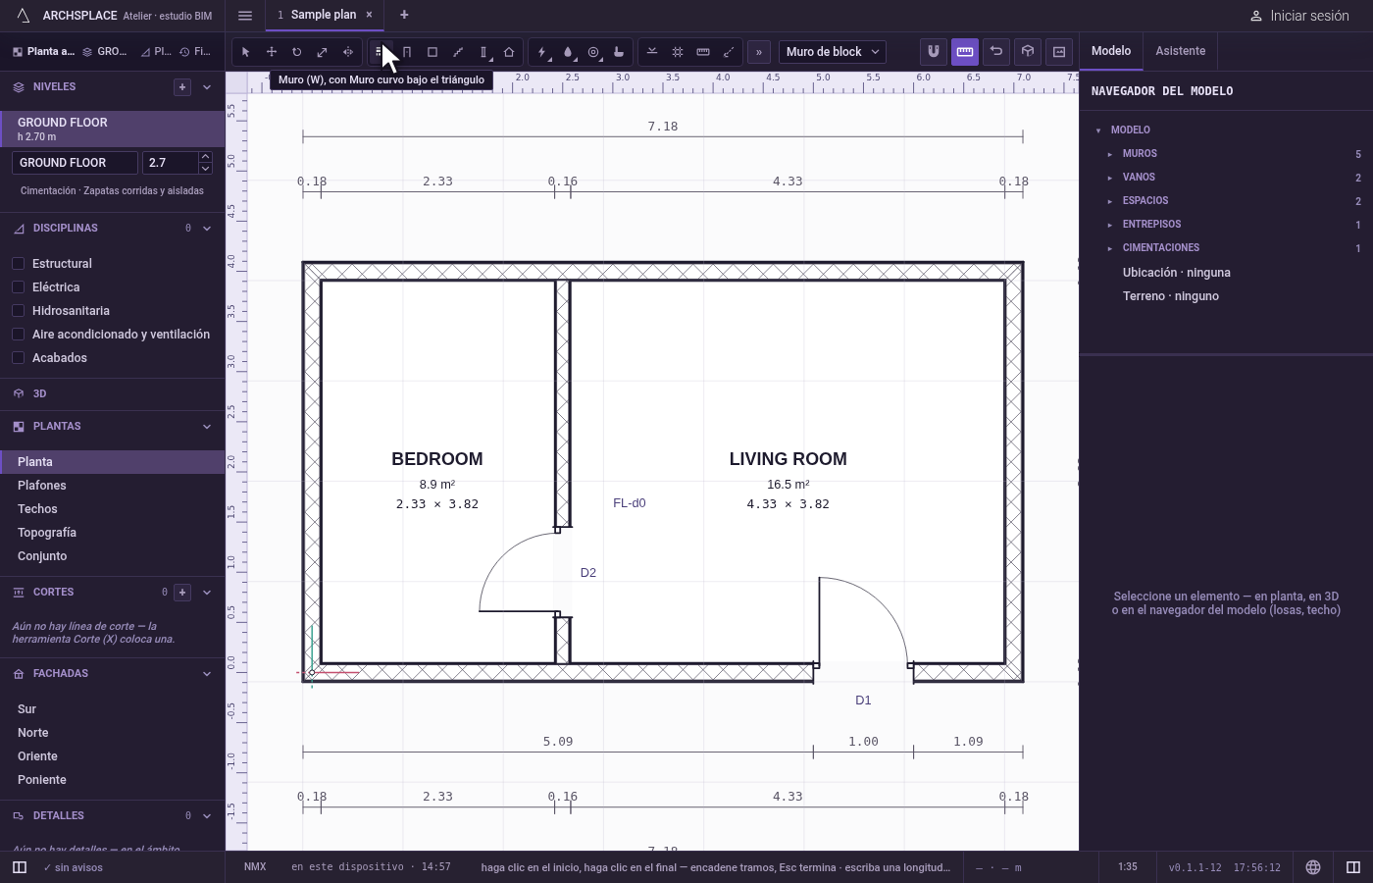This screenshot has height=883, width=1373.
Task: Click Iniciar sesión
Action: pos(1299,16)
